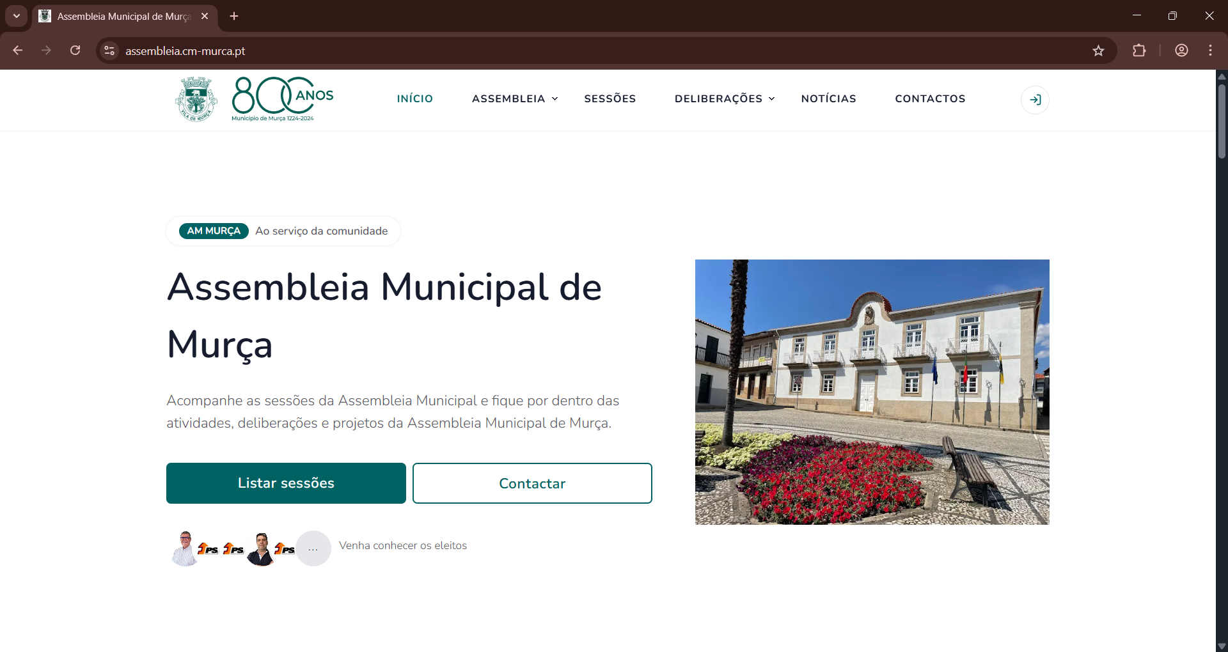This screenshot has height=652, width=1228.
Task: Open the Notícias menu item
Action: pos(828,98)
